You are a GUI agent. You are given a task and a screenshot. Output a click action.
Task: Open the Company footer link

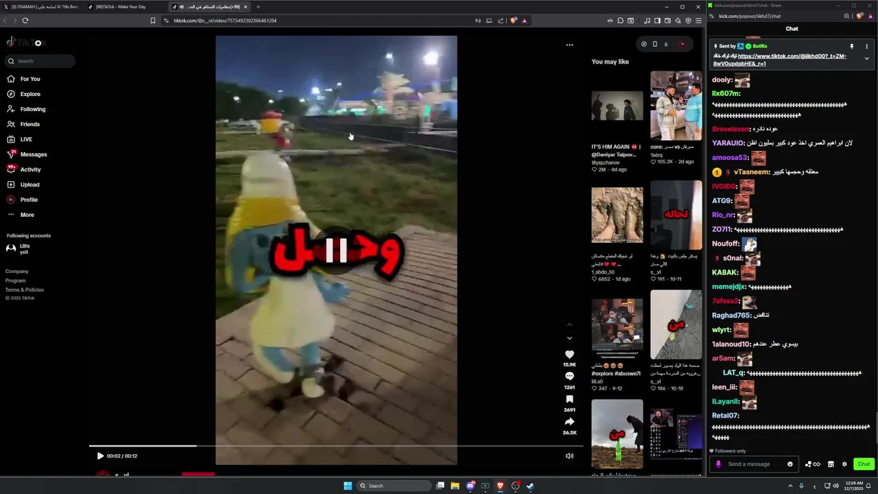[x=17, y=272]
